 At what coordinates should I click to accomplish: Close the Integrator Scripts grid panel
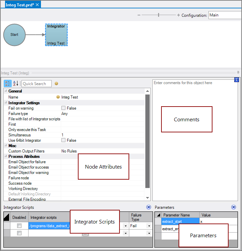[x=149, y=207]
